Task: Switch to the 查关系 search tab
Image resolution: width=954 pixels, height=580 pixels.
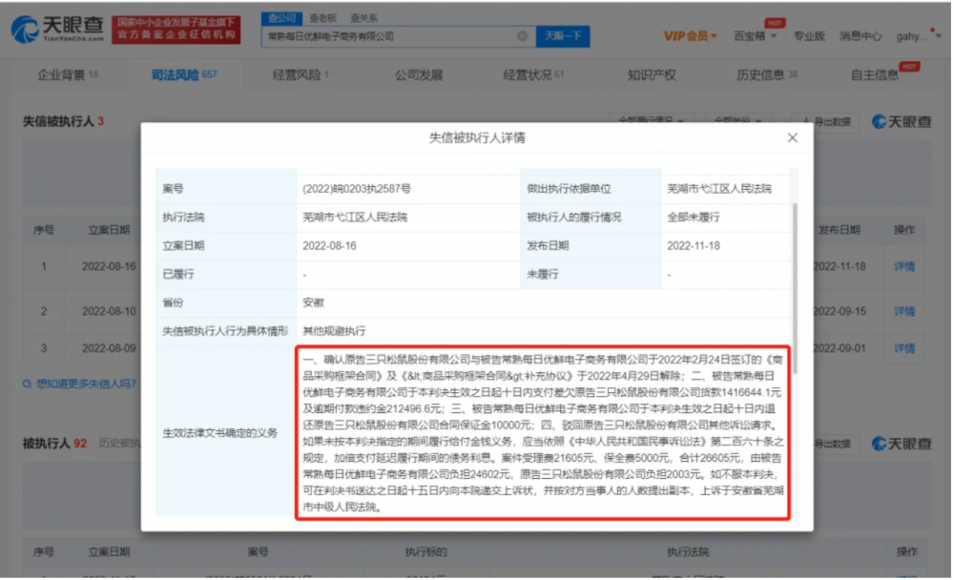Action: [x=363, y=18]
